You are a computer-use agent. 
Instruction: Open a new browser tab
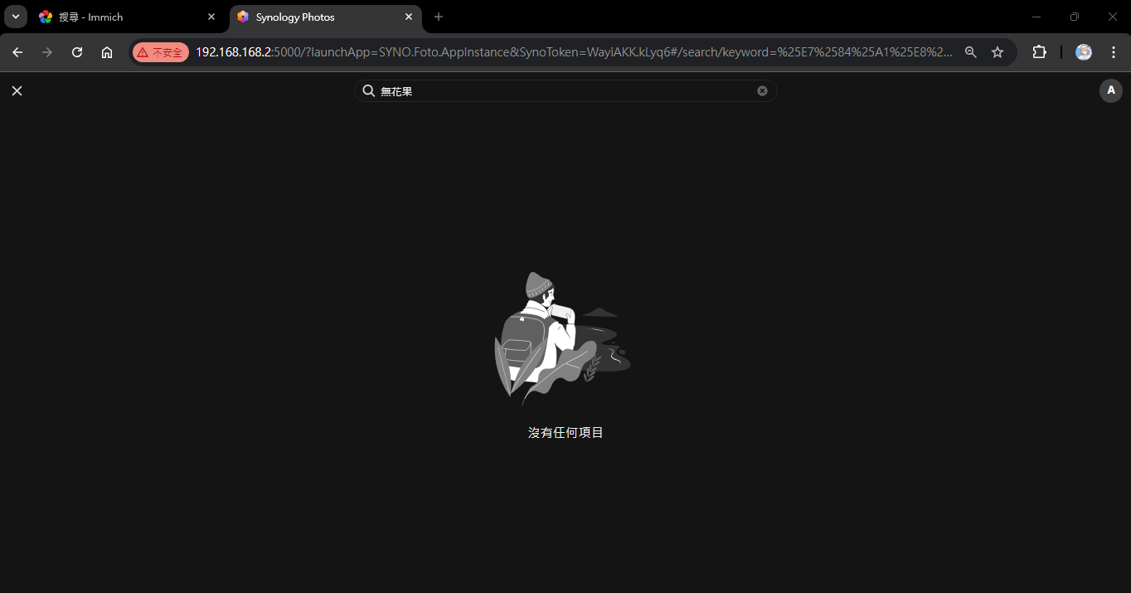point(439,17)
